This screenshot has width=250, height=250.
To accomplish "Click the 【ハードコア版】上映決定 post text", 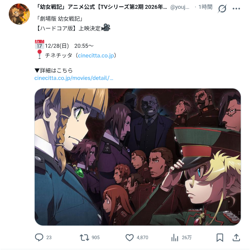I will click(x=68, y=28).
